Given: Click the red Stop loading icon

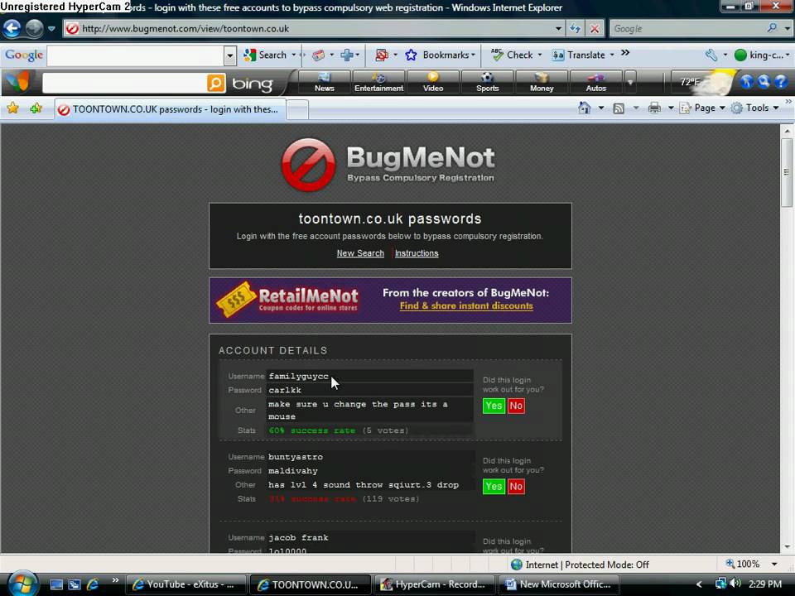Looking at the screenshot, I should click(x=595, y=28).
